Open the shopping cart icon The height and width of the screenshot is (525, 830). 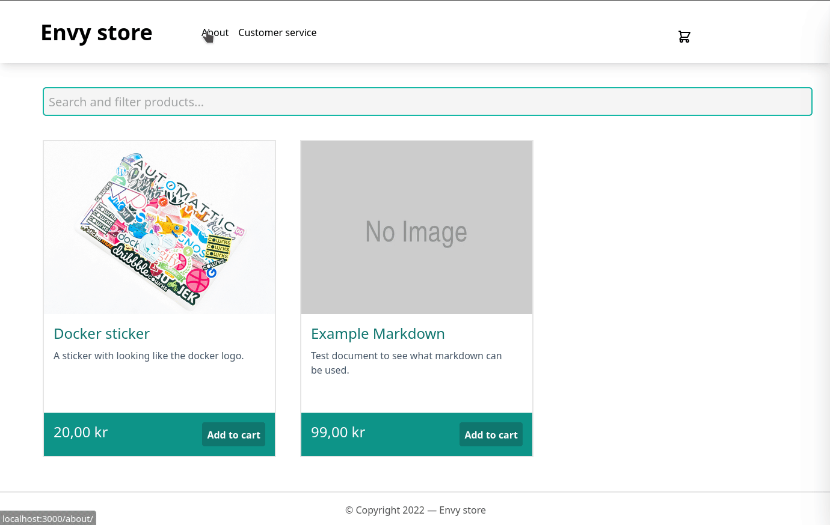click(684, 36)
